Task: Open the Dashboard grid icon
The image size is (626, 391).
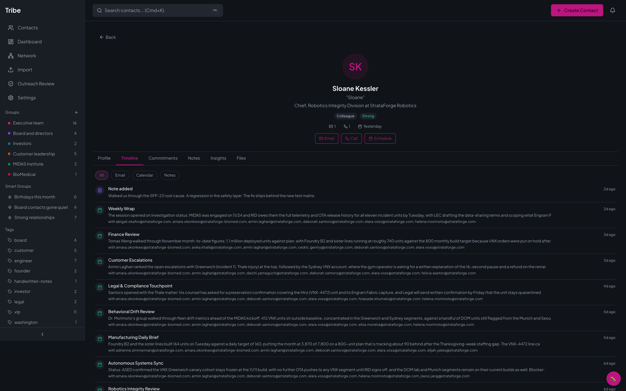Action: [11, 42]
